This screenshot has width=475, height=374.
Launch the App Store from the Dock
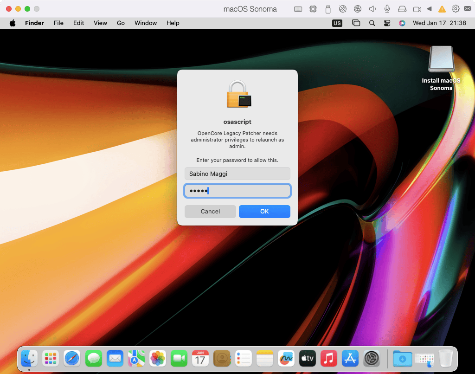tap(350, 358)
